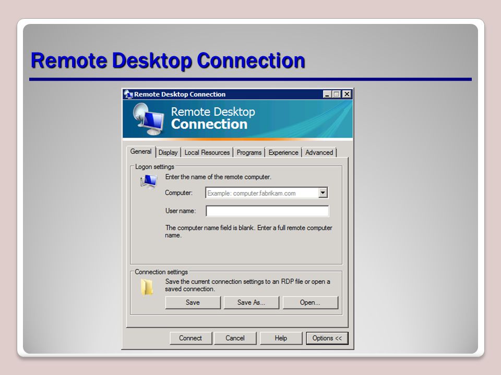Image resolution: width=501 pixels, height=375 pixels.
Task: Click the 'Save the current connection settings' text
Action: 247,285
